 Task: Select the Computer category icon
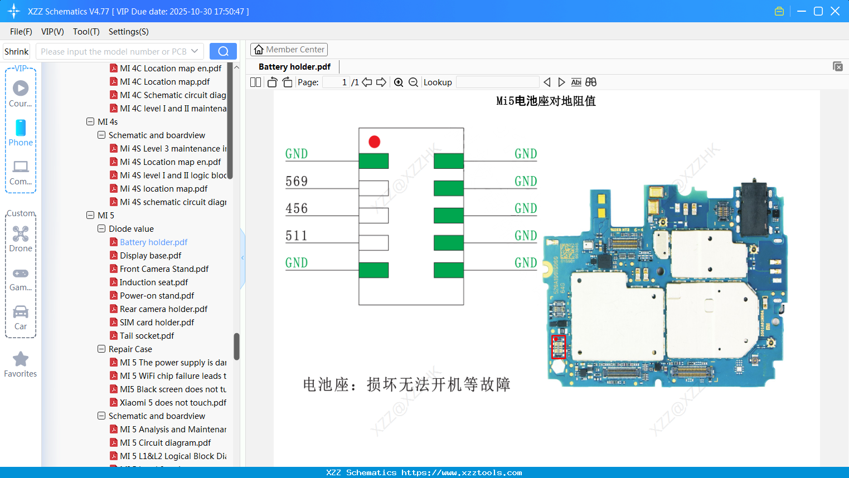click(21, 172)
